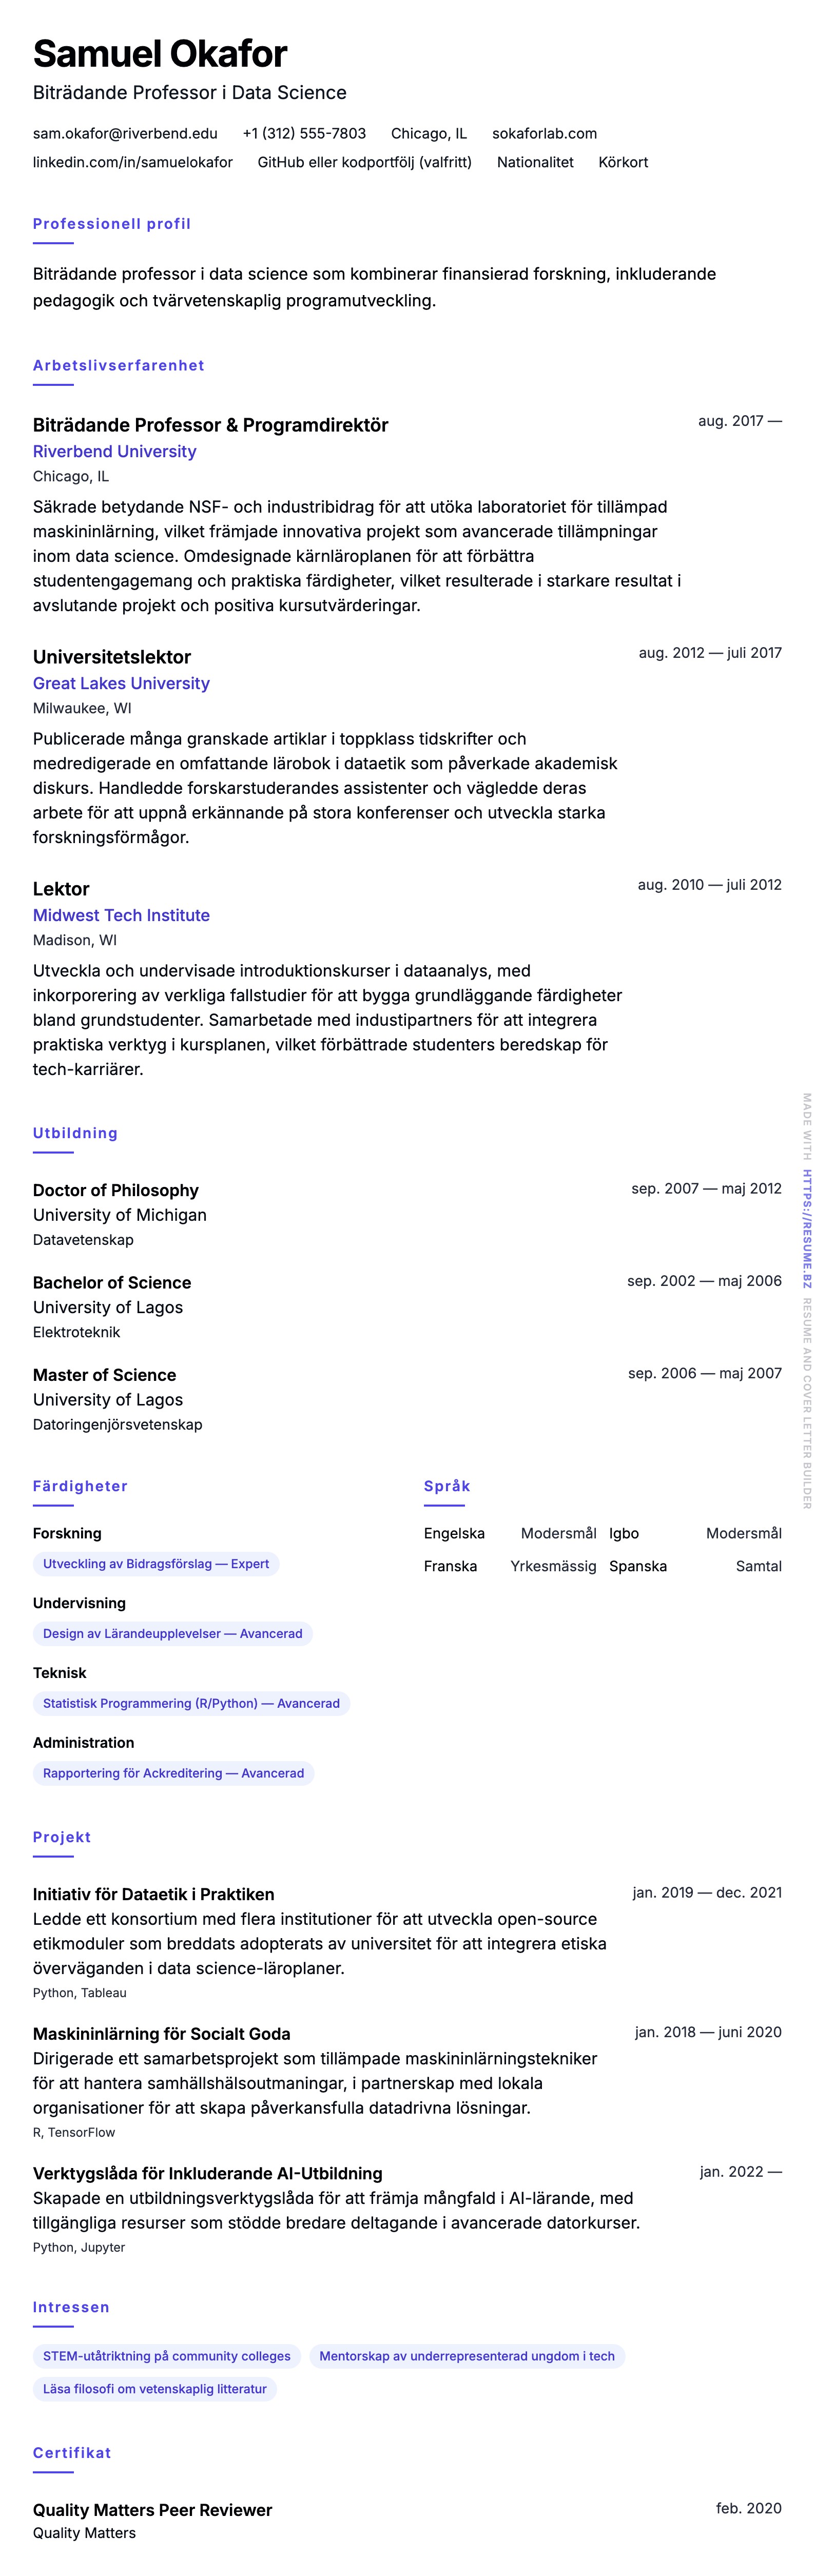Select the Midwest Tech Institute link
This screenshot has height=2576, width=815.
pyautogui.click(x=121, y=915)
